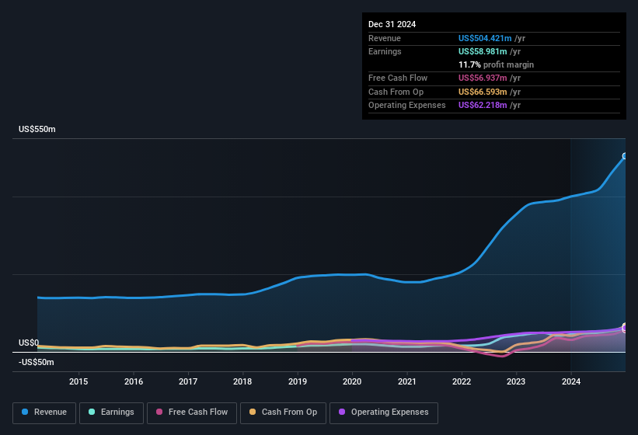Click the Free Cash Flow label in tooltip
Viewport: 638px width, 435px height.
point(398,78)
